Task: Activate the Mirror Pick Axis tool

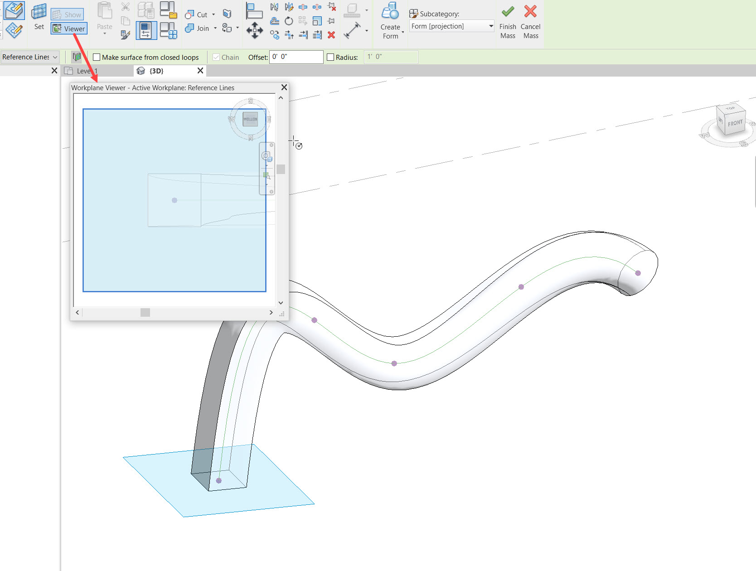Action: (274, 7)
